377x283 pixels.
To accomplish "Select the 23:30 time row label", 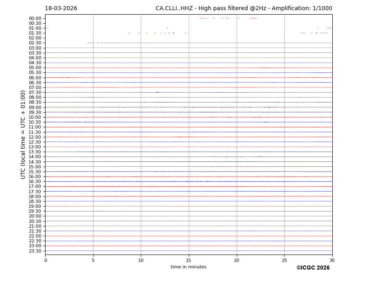I will click(x=35, y=251).
